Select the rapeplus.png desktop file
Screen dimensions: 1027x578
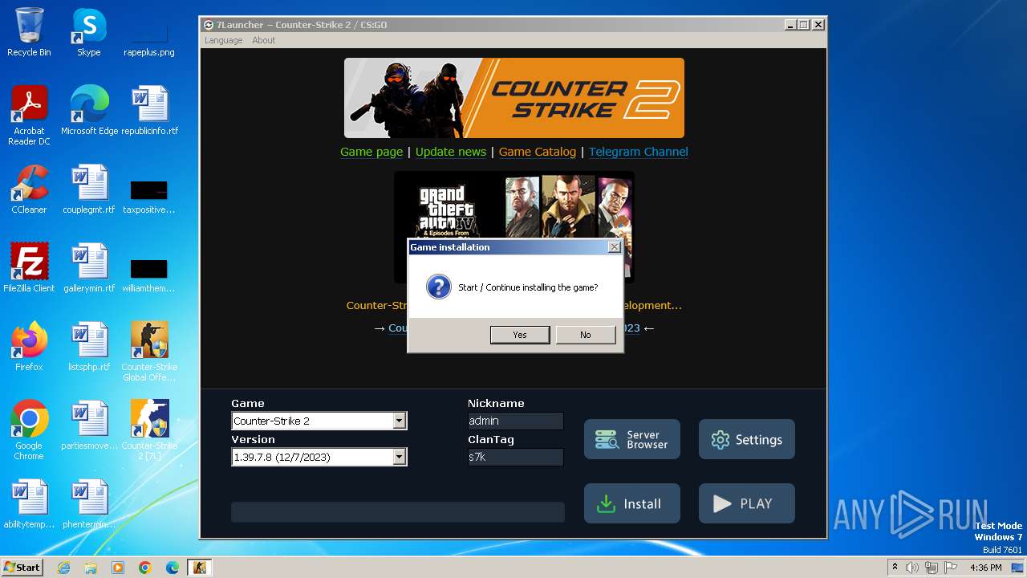tap(149, 36)
